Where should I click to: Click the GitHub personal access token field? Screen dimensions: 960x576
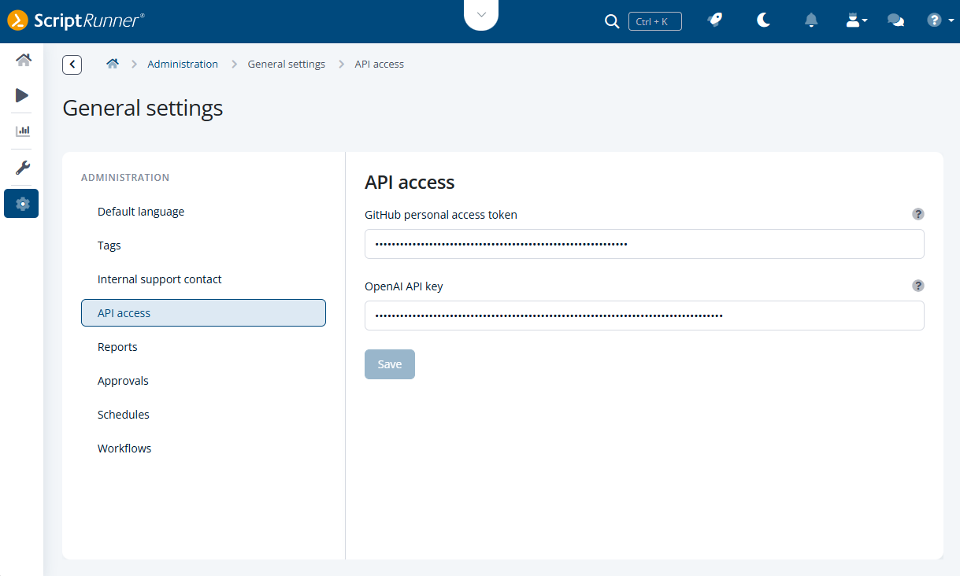[x=644, y=244]
